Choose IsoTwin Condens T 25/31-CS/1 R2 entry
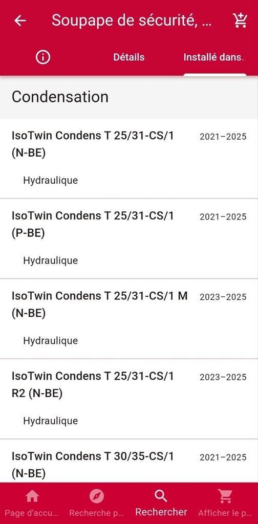The height and width of the screenshot is (524, 258). 129,399
